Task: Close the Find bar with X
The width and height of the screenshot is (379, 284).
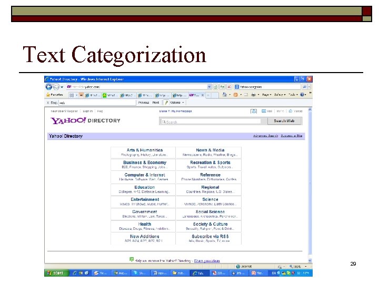Action: [48, 103]
